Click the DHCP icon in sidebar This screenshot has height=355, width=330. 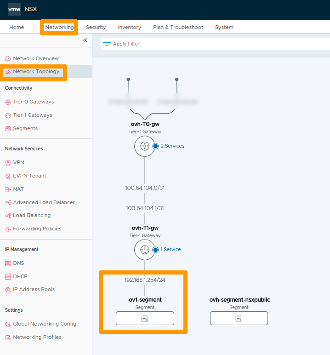(8, 277)
